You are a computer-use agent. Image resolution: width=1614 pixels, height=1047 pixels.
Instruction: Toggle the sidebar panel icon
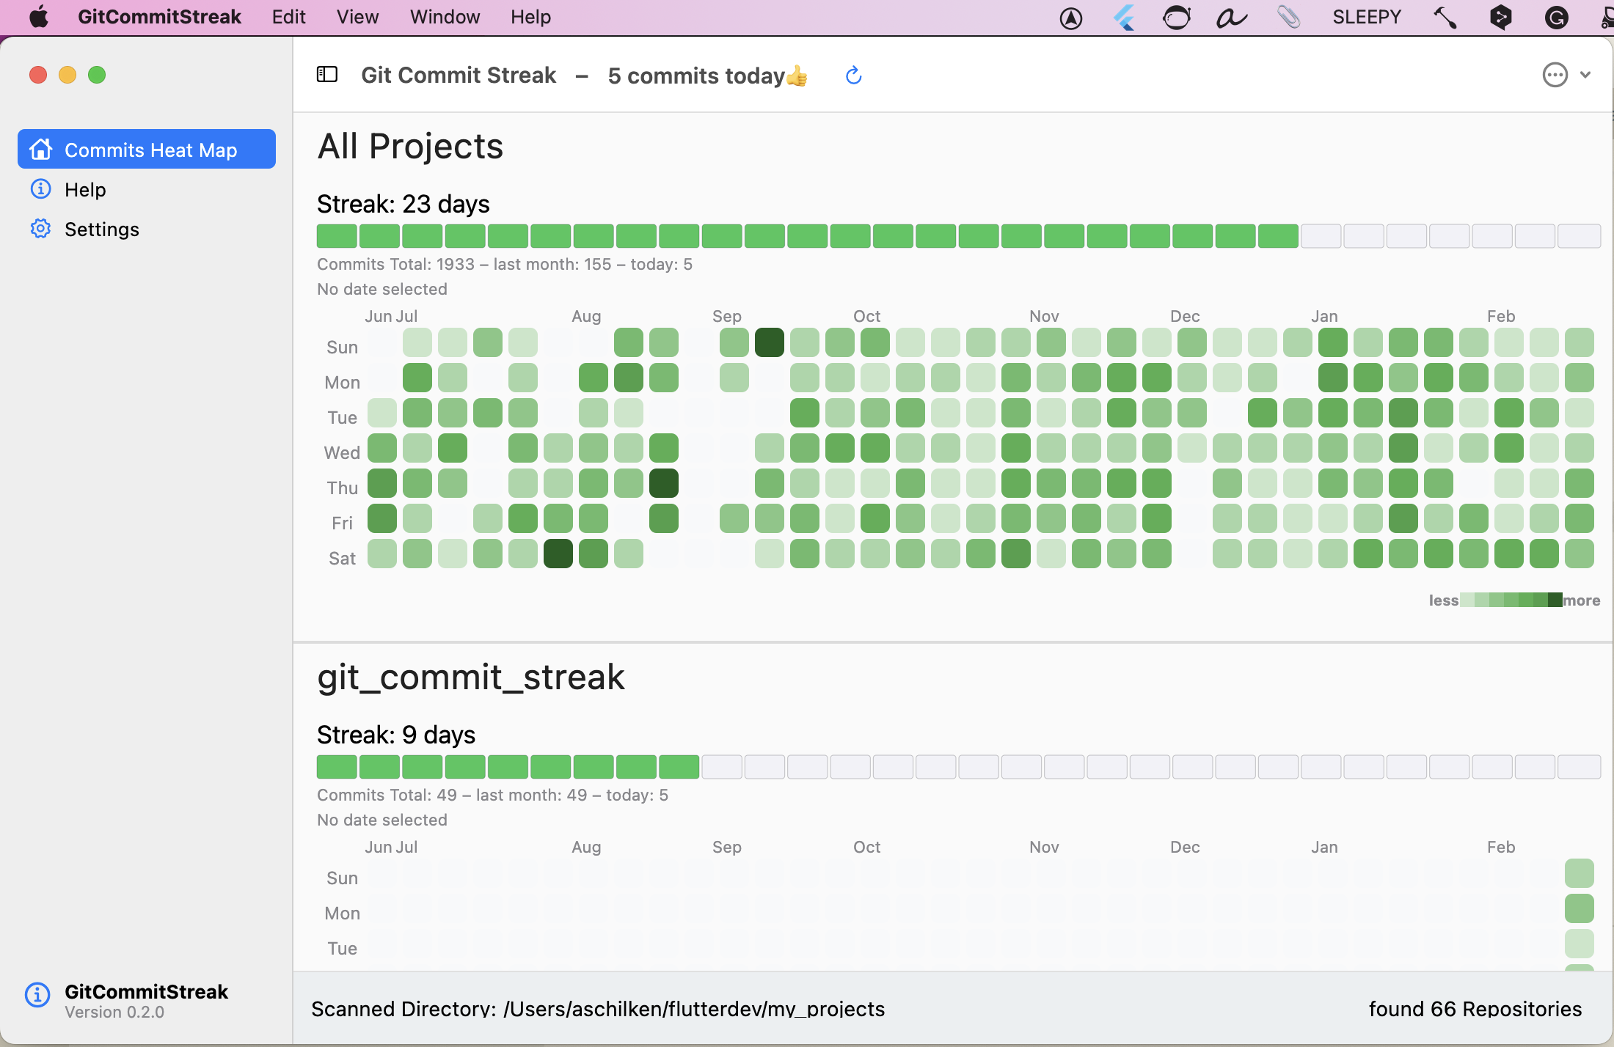point(327,75)
